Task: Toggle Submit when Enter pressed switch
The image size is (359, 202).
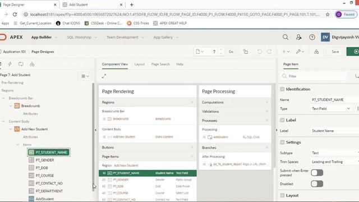Action: [317, 173]
